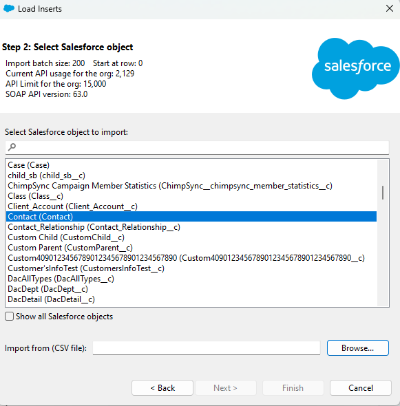Click API Limit for the org: 15,000
The width and height of the screenshot is (400, 406).
click(x=56, y=84)
